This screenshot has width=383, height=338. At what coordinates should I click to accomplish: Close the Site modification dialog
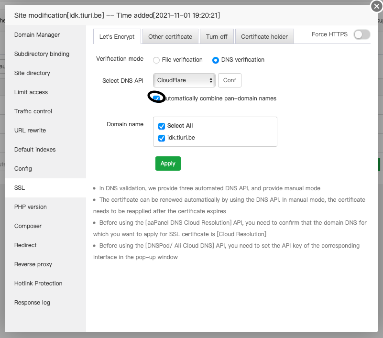click(x=376, y=7)
